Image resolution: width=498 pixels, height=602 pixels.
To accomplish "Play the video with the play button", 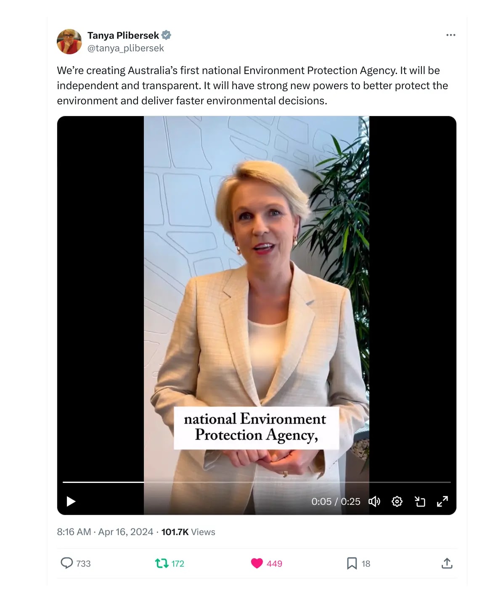I will (x=71, y=501).
